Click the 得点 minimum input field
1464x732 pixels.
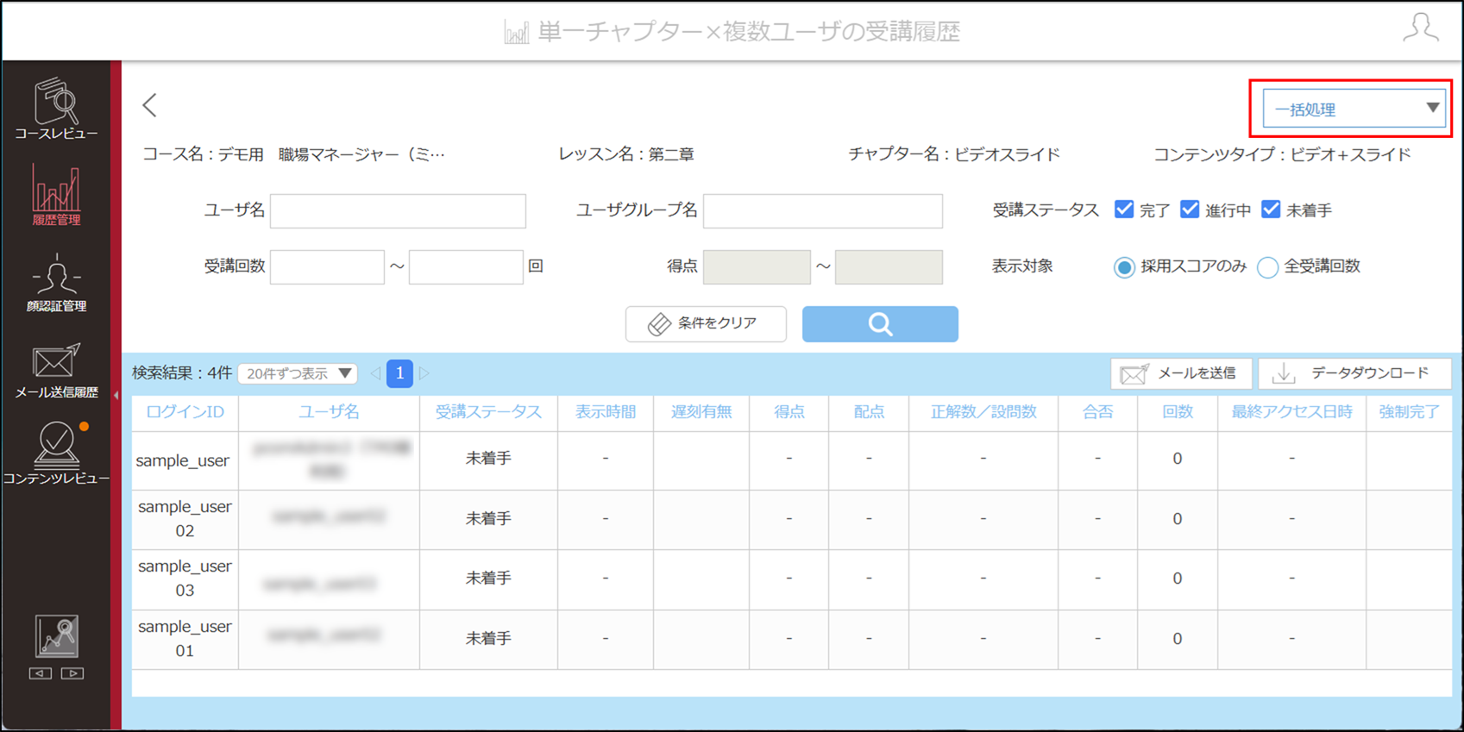click(757, 267)
